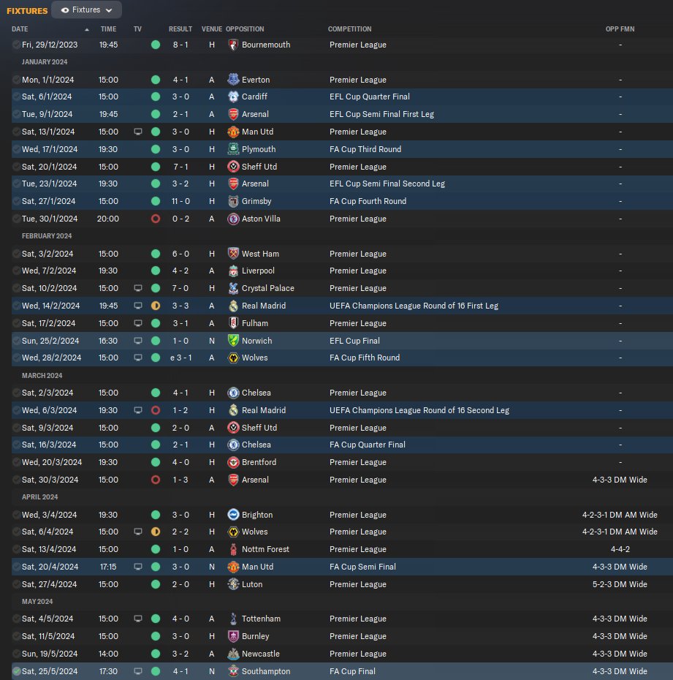Click the Southampton club badge
The image size is (673, 680).
click(x=233, y=671)
